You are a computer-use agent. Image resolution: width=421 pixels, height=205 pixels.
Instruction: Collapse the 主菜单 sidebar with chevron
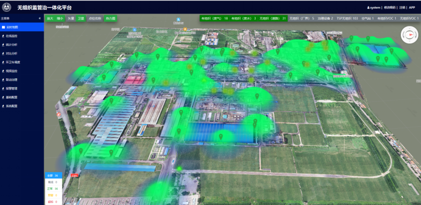[40, 19]
